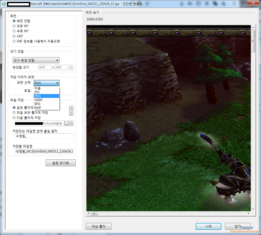Click the 저장될 파일명 output filename field

pyautogui.click(x=44, y=151)
